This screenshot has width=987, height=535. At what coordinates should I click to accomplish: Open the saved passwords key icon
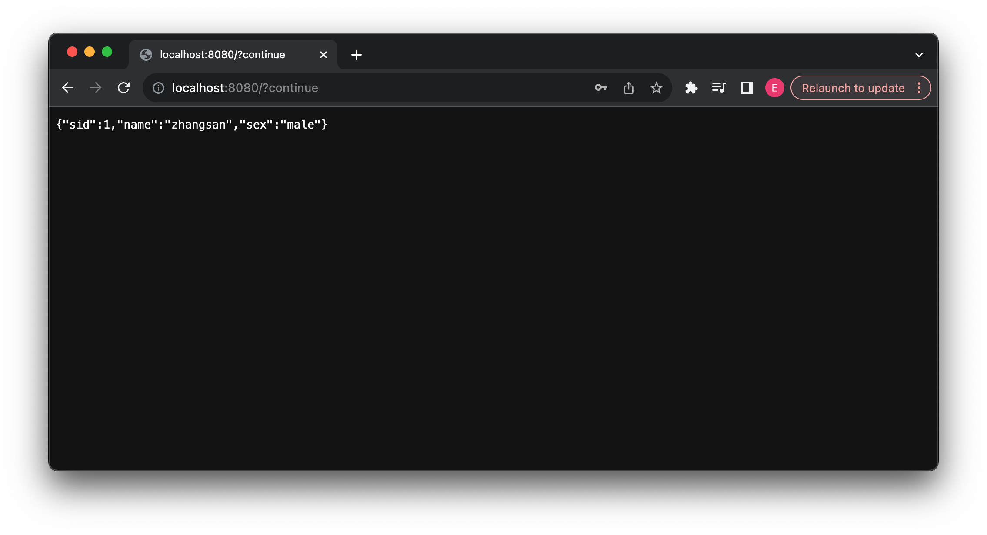coord(600,88)
